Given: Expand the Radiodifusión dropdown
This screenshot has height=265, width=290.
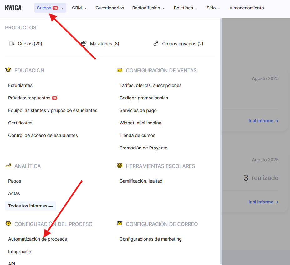Looking at the screenshot, I should 148,8.
